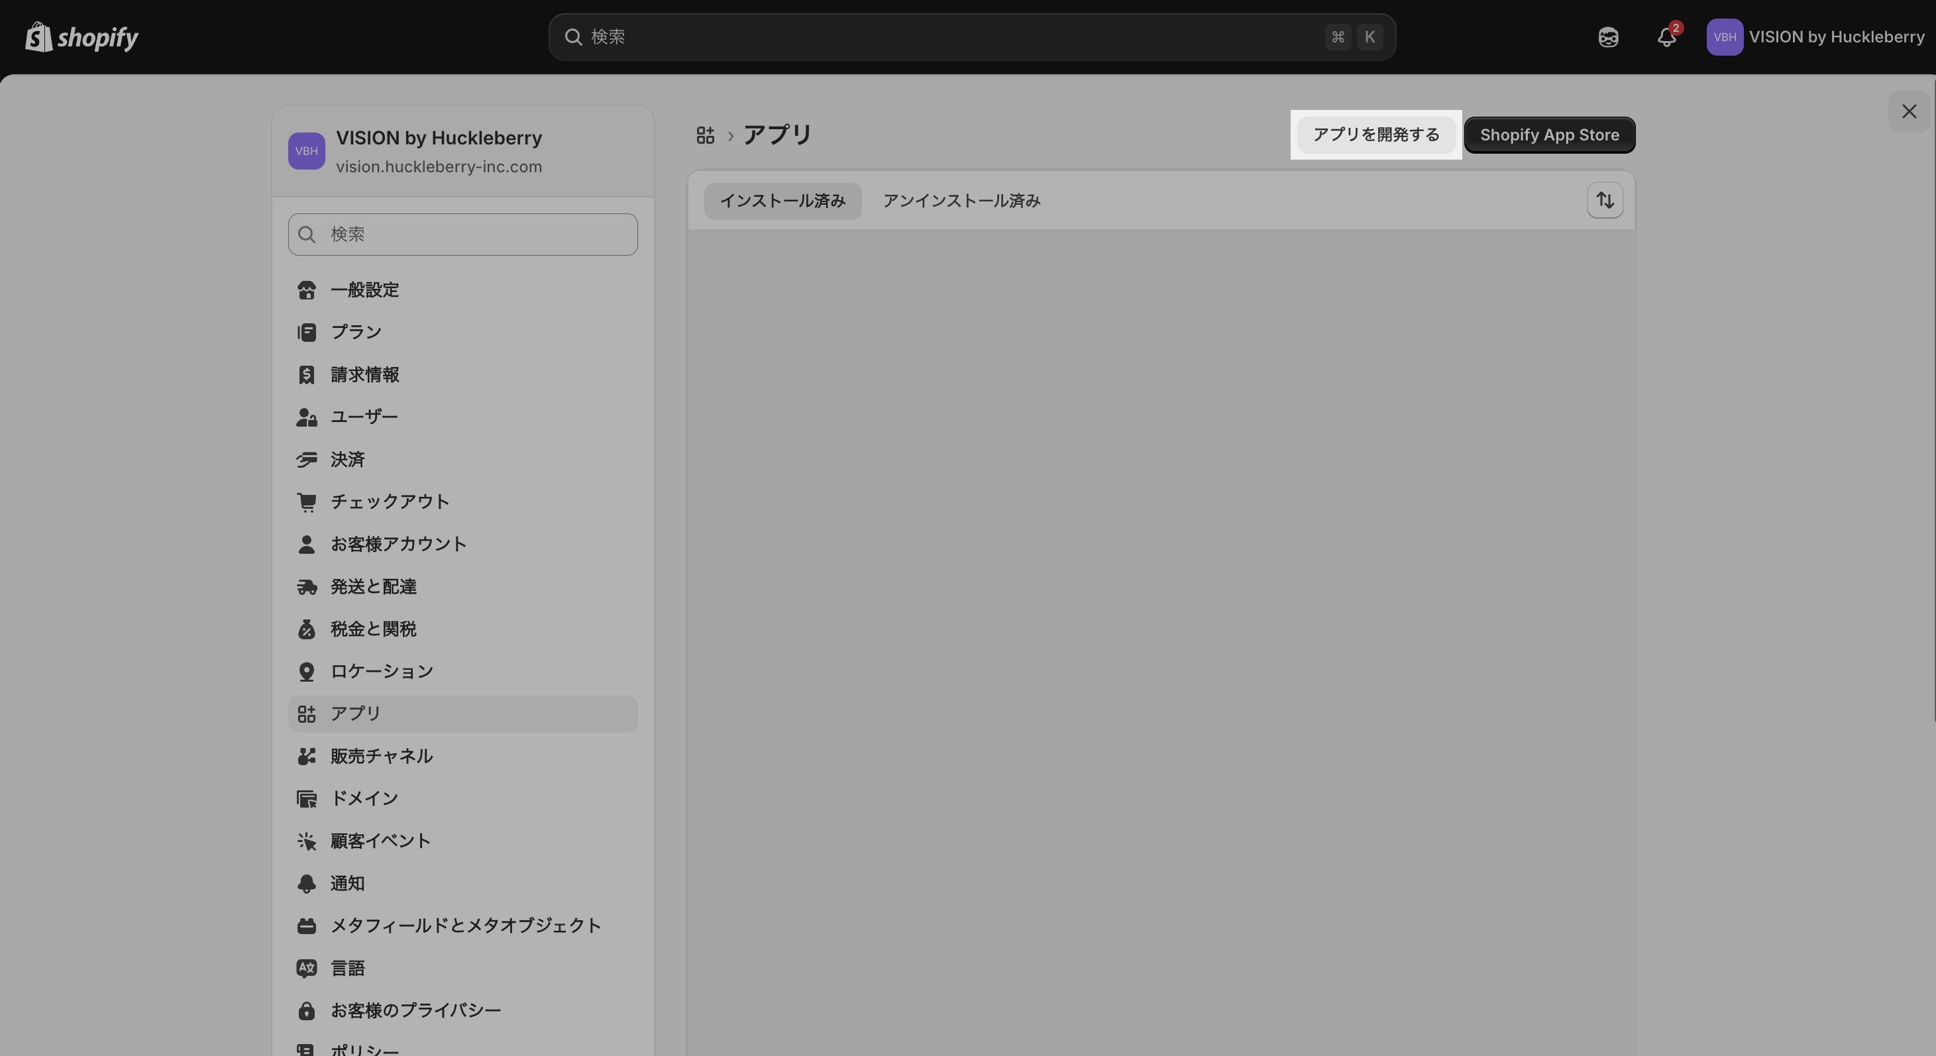Open 通知 notifications settings

click(x=347, y=883)
